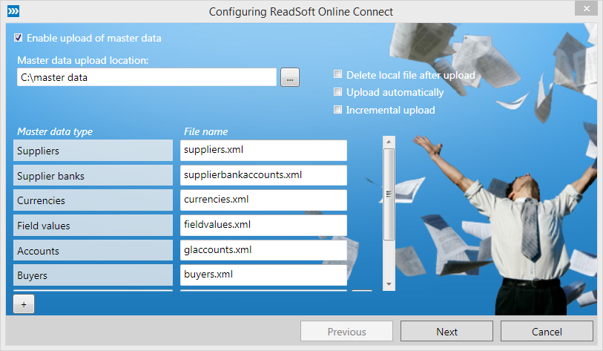Image resolution: width=603 pixels, height=351 pixels.
Task: Click the disabled Previous button
Action: 346,332
